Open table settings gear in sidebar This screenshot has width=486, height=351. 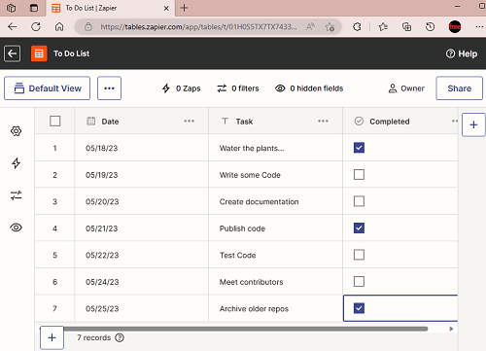coord(16,131)
